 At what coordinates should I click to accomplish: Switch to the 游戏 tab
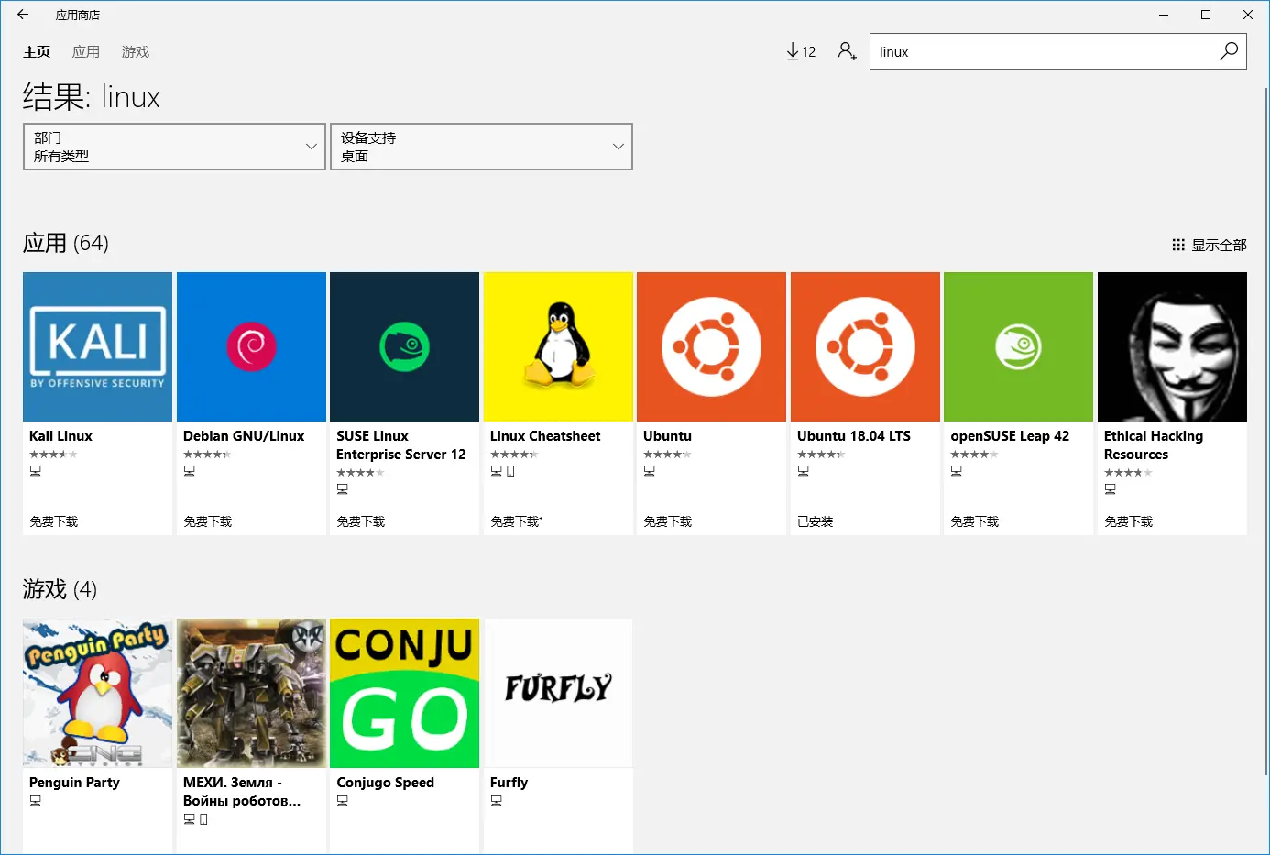click(136, 52)
